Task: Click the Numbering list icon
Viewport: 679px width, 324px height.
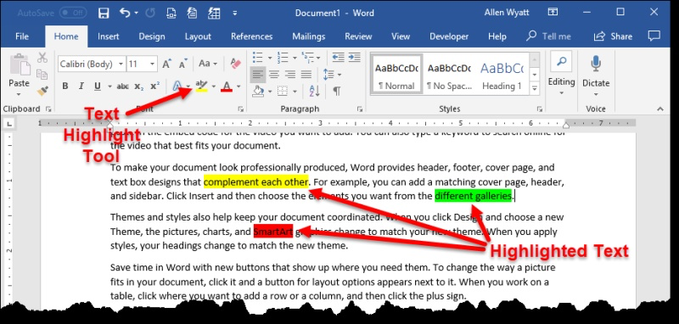Action: [x=283, y=58]
